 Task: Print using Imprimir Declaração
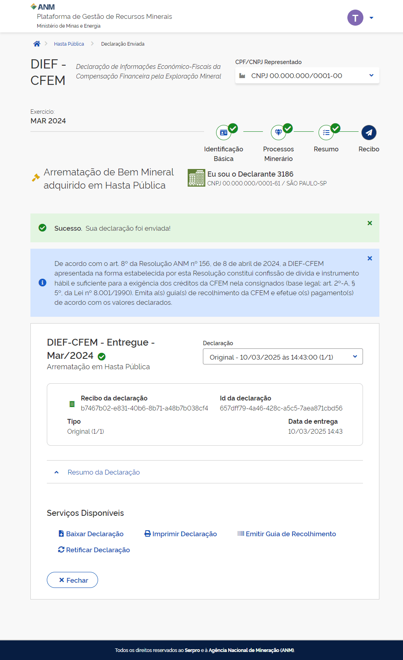[x=180, y=534]
